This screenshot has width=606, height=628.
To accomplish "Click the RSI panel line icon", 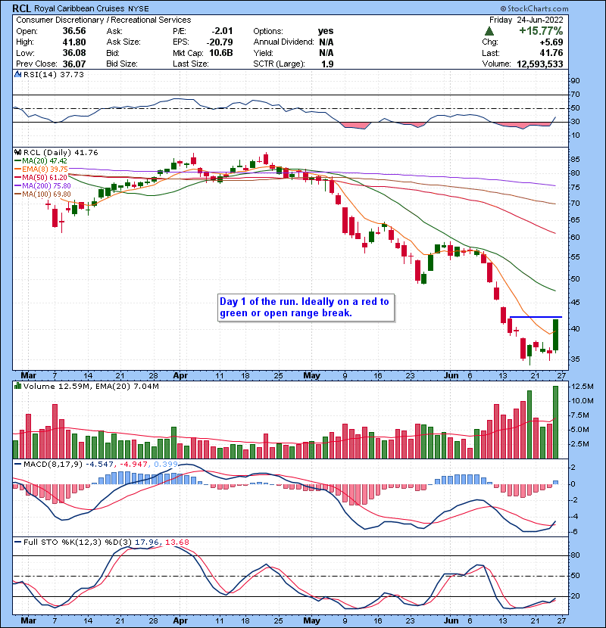I will coord(17,74).
